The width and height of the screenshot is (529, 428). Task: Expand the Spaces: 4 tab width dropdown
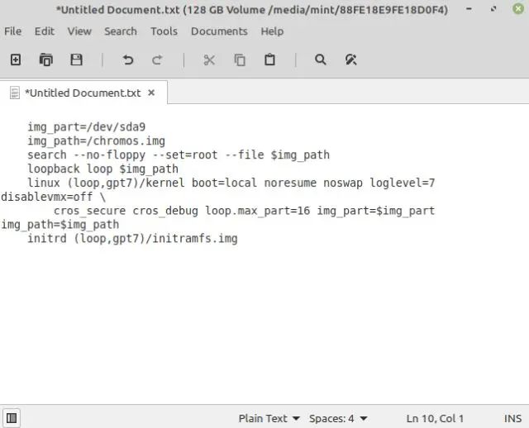coord(338,418)
